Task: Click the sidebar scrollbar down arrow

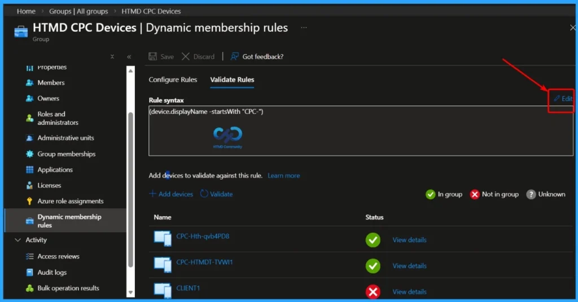Action: click(130, 293)
